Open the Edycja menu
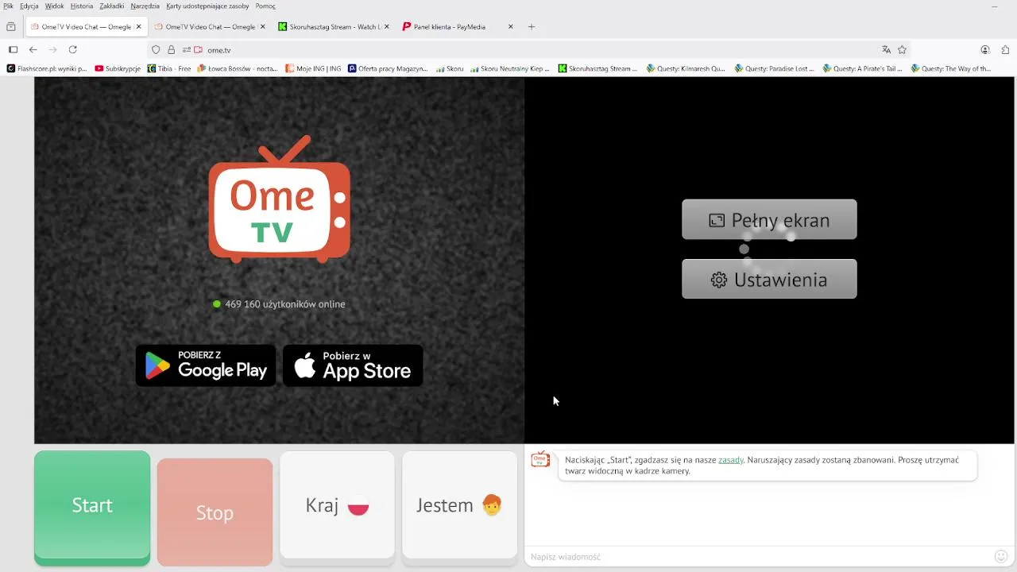 tap(29, 6)
